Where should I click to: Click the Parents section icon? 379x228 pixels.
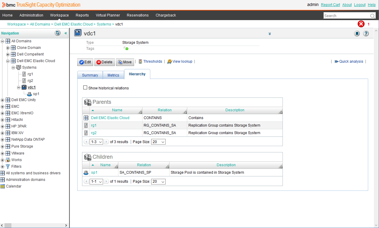87,102
